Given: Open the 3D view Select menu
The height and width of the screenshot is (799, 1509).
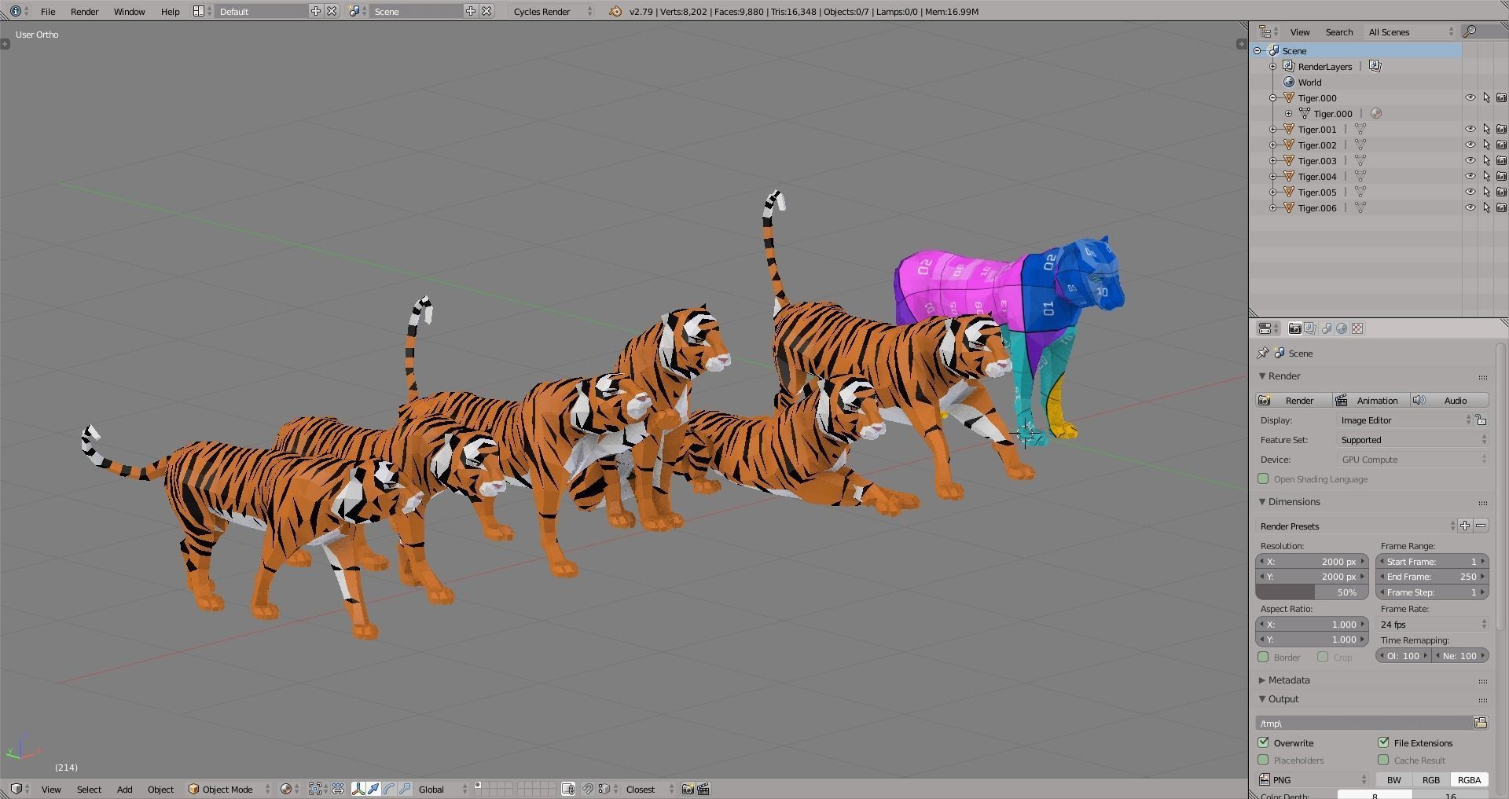Looking at the screenshot, I should [x=89, y=789].
